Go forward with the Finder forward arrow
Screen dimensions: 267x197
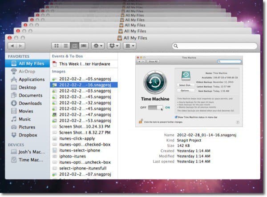[20, 46]
